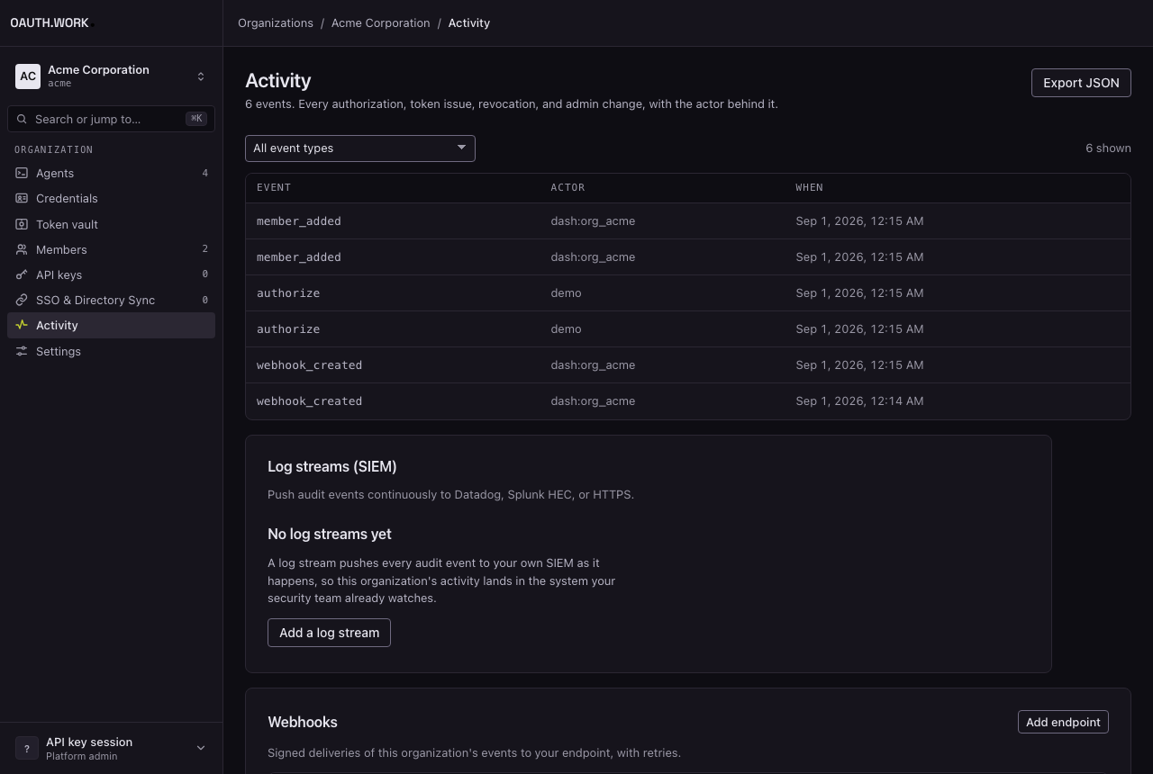This screenshot has width=1153, height=774.
Task: Click the ORGANIZATION sidebar section label
Action: pos(54,149)
